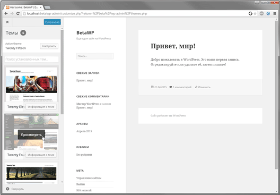This screenshot has width=280, height=195.
Task: Focus the installed themes search field
Action: click(x=32, y=59)
